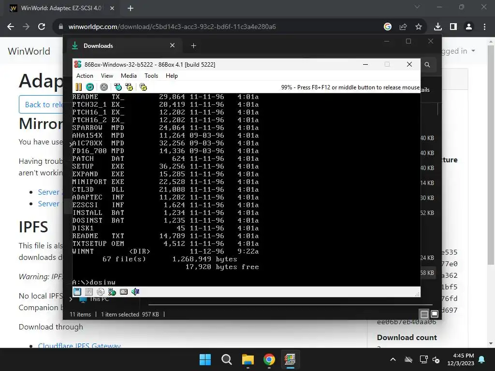
Task: Open Windows Start menu
Action: (205, 359)
